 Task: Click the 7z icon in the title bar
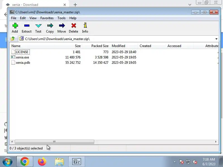pyautogui.click(x=12, y=12)
